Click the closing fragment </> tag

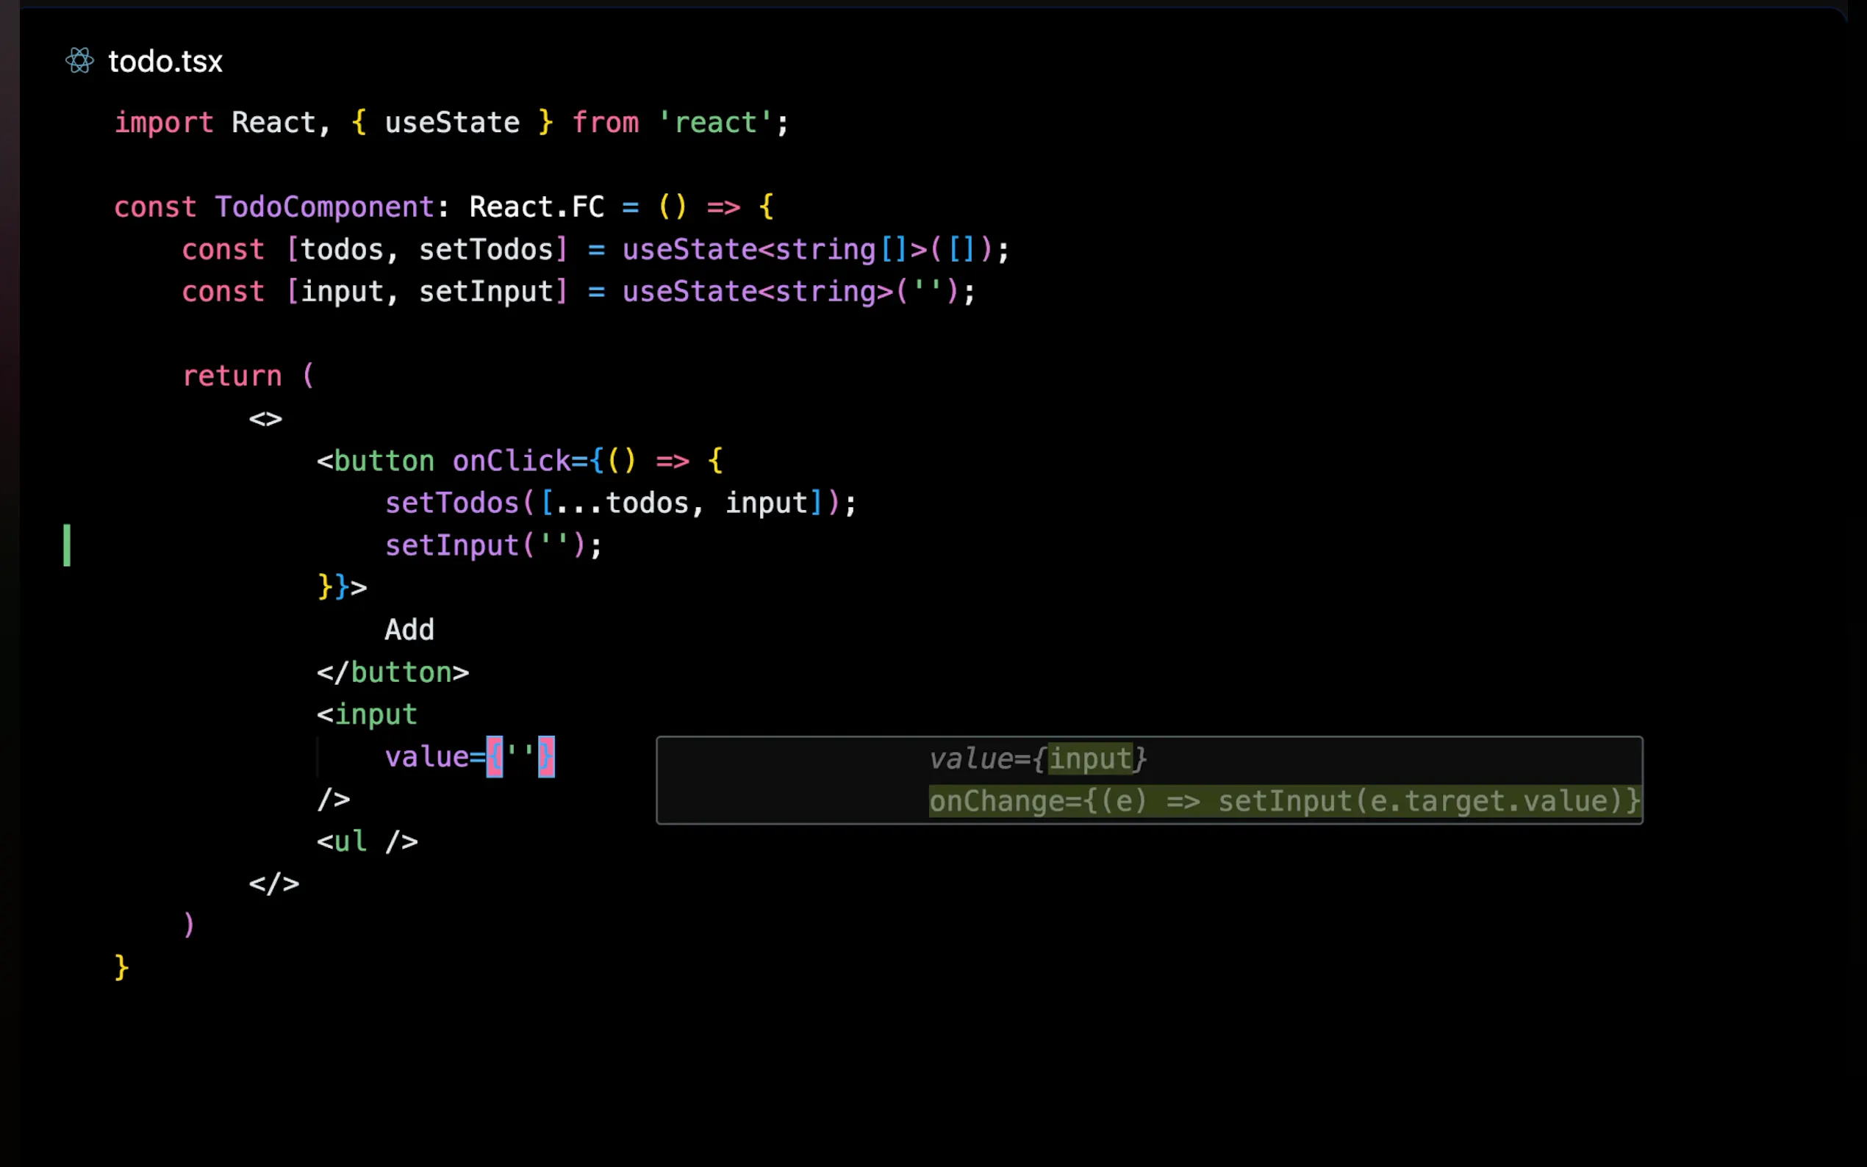point(273,884)
